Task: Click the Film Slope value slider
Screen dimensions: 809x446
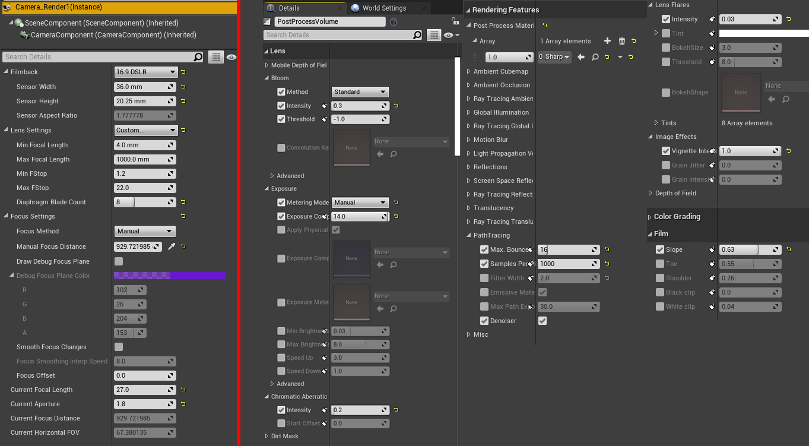Action: pos(750,249)
